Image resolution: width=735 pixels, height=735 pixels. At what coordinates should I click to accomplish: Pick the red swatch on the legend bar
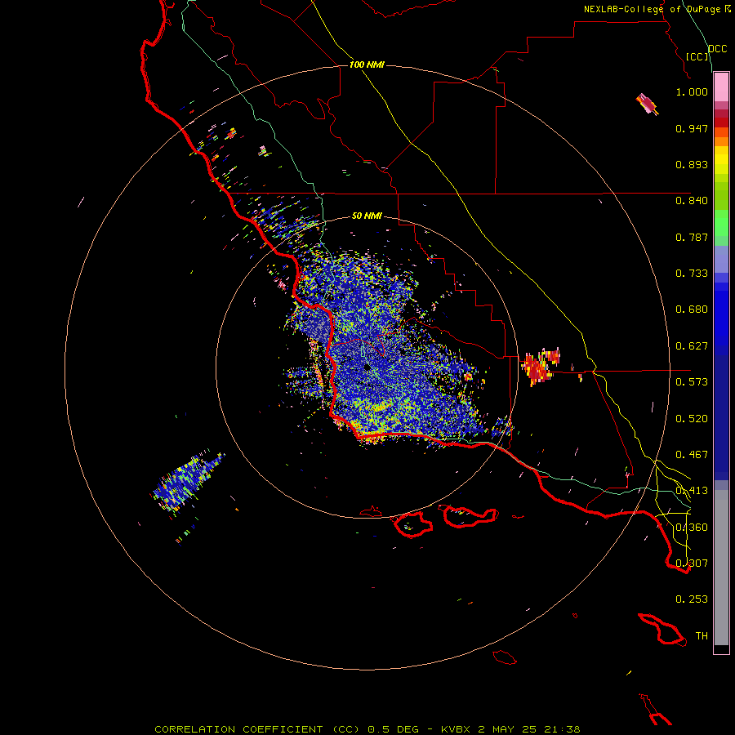tap(721, 122)
